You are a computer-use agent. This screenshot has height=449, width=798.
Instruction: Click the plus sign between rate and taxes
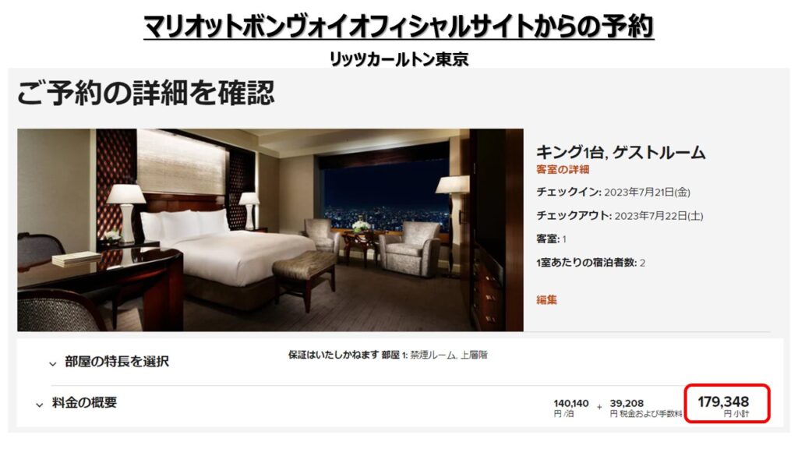coord(599,407)
